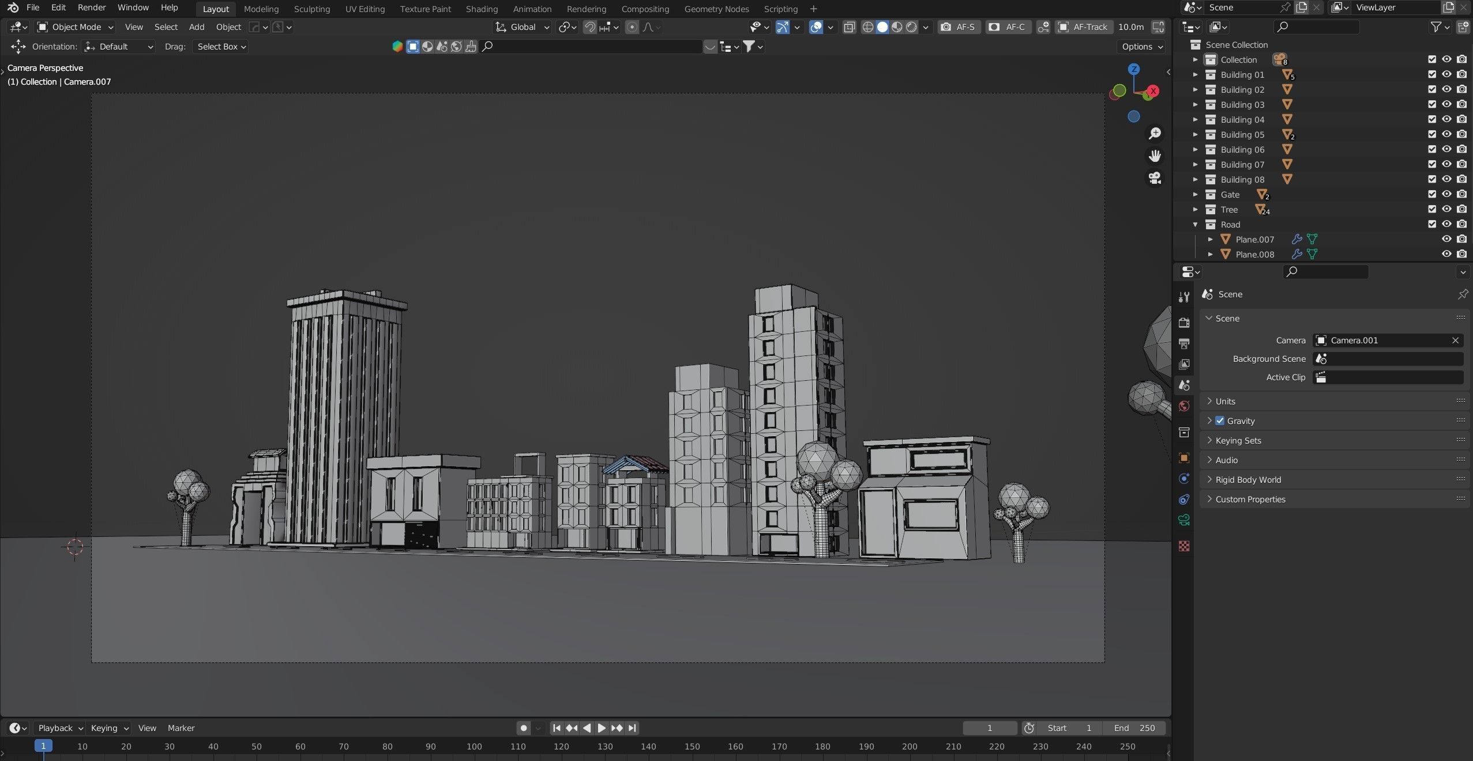Click the AF-S camera button

click(959, 27)
